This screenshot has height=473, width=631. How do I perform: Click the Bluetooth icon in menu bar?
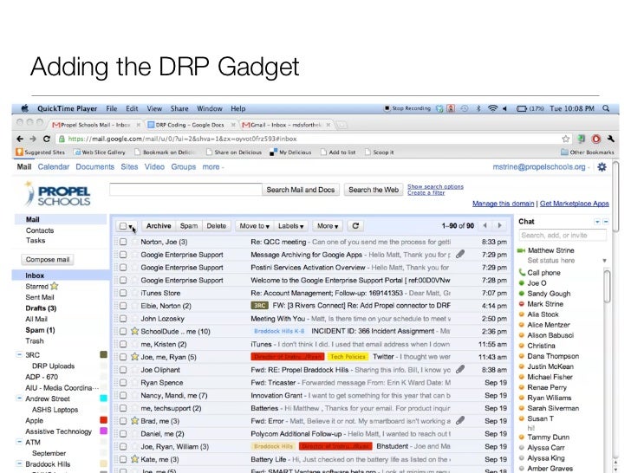(478, 108)
